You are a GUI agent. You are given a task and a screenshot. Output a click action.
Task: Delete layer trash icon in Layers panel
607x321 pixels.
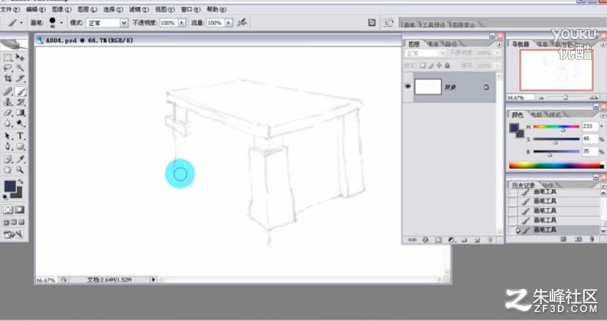[490, 240]
